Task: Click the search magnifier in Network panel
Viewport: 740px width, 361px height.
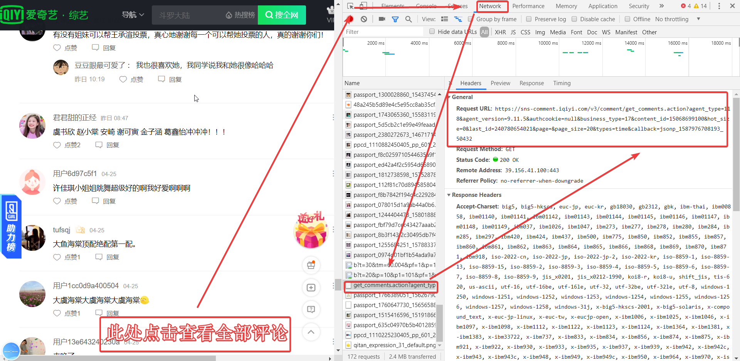Action: click(x=409, y=19)
